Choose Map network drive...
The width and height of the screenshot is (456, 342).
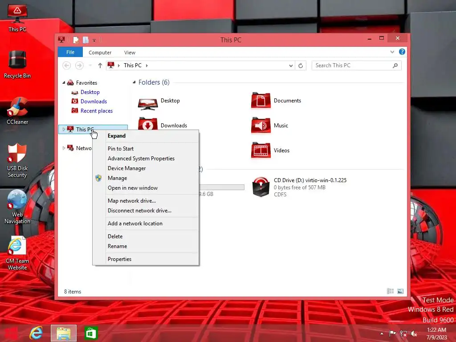146,201
